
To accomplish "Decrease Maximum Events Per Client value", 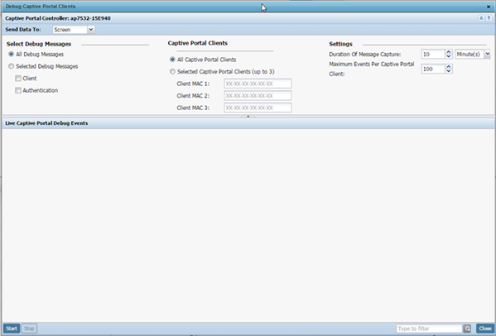I will click(x=449, y=71).
